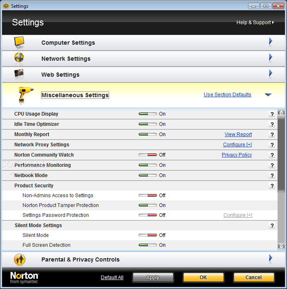Open the Network Settings section
This screenshot has height=289, width=287.
click(143, 59)
